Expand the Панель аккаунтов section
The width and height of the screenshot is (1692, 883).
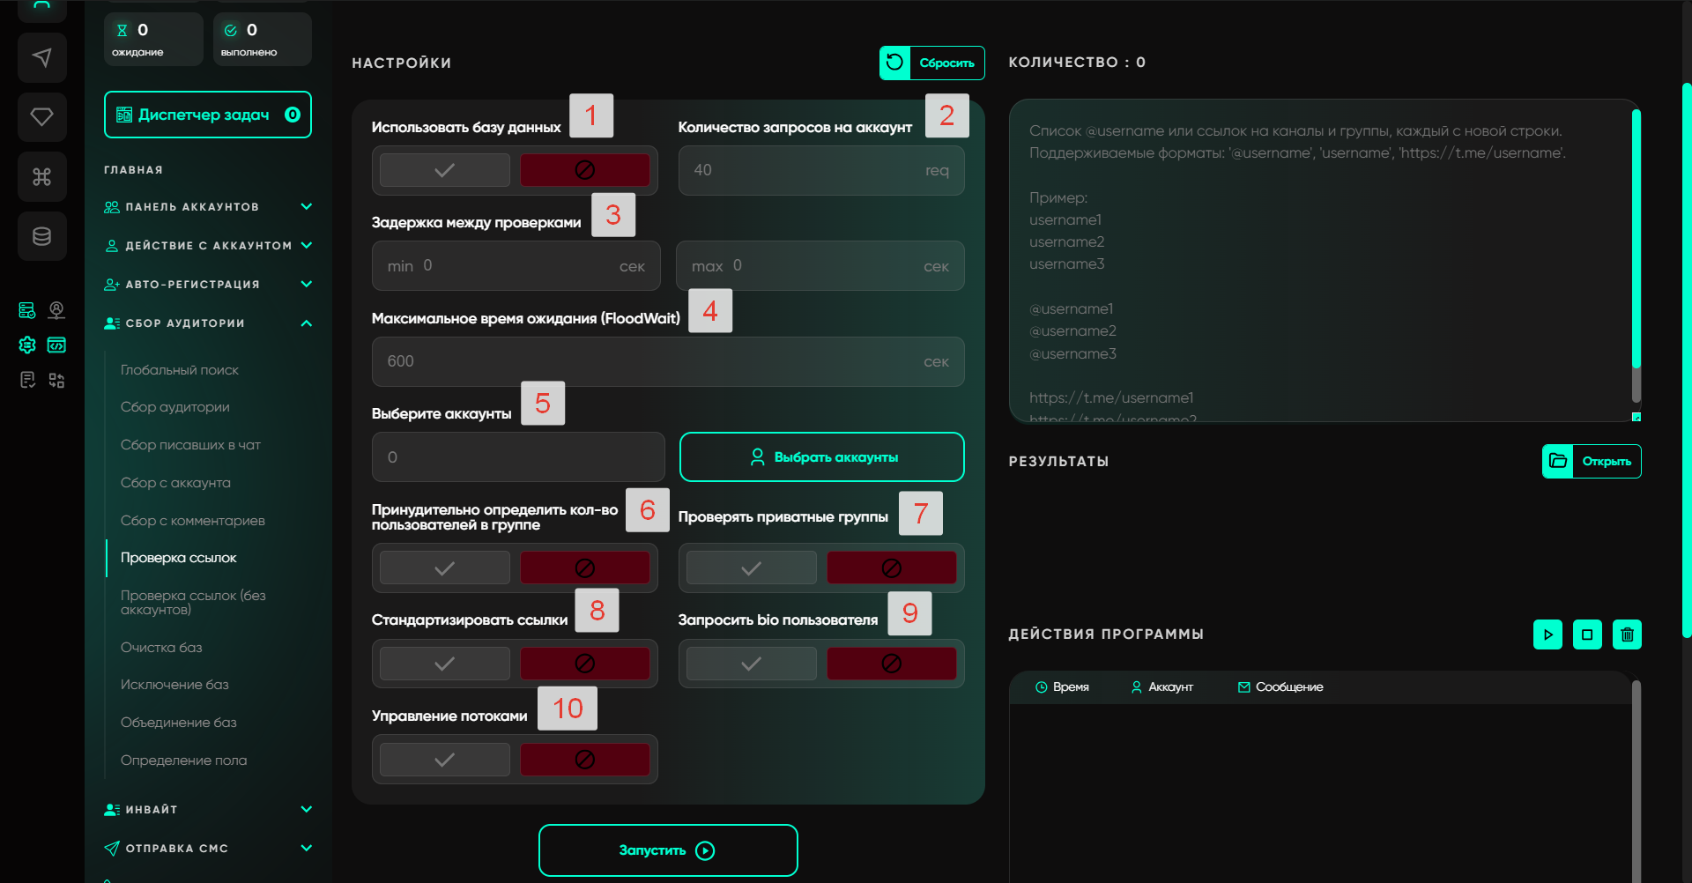(306, 207)
